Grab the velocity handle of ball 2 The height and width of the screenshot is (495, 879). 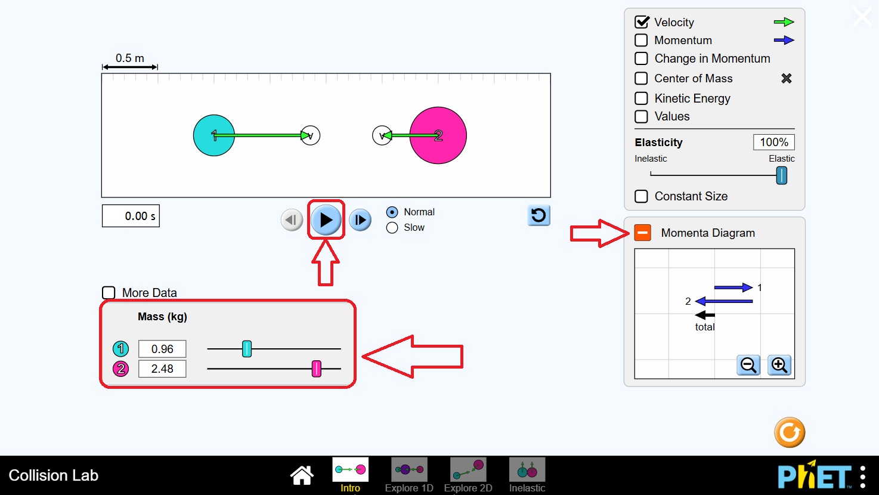(x=382, y=135)
